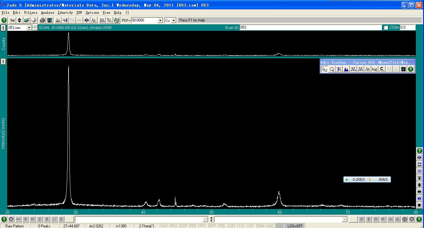Screen dimensions: 424x228
Task: Open the Options menu
Action: (x=92, y=13)
